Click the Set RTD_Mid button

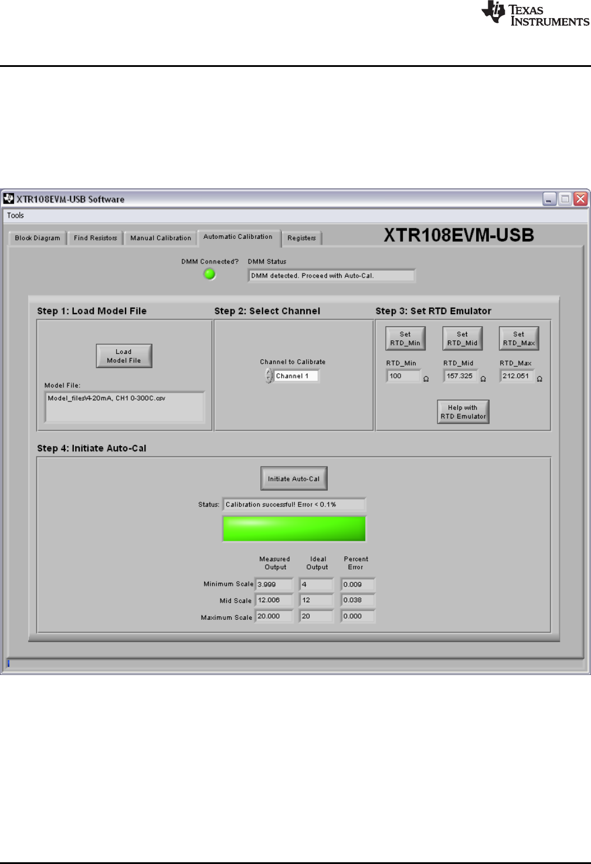(462, 338)
